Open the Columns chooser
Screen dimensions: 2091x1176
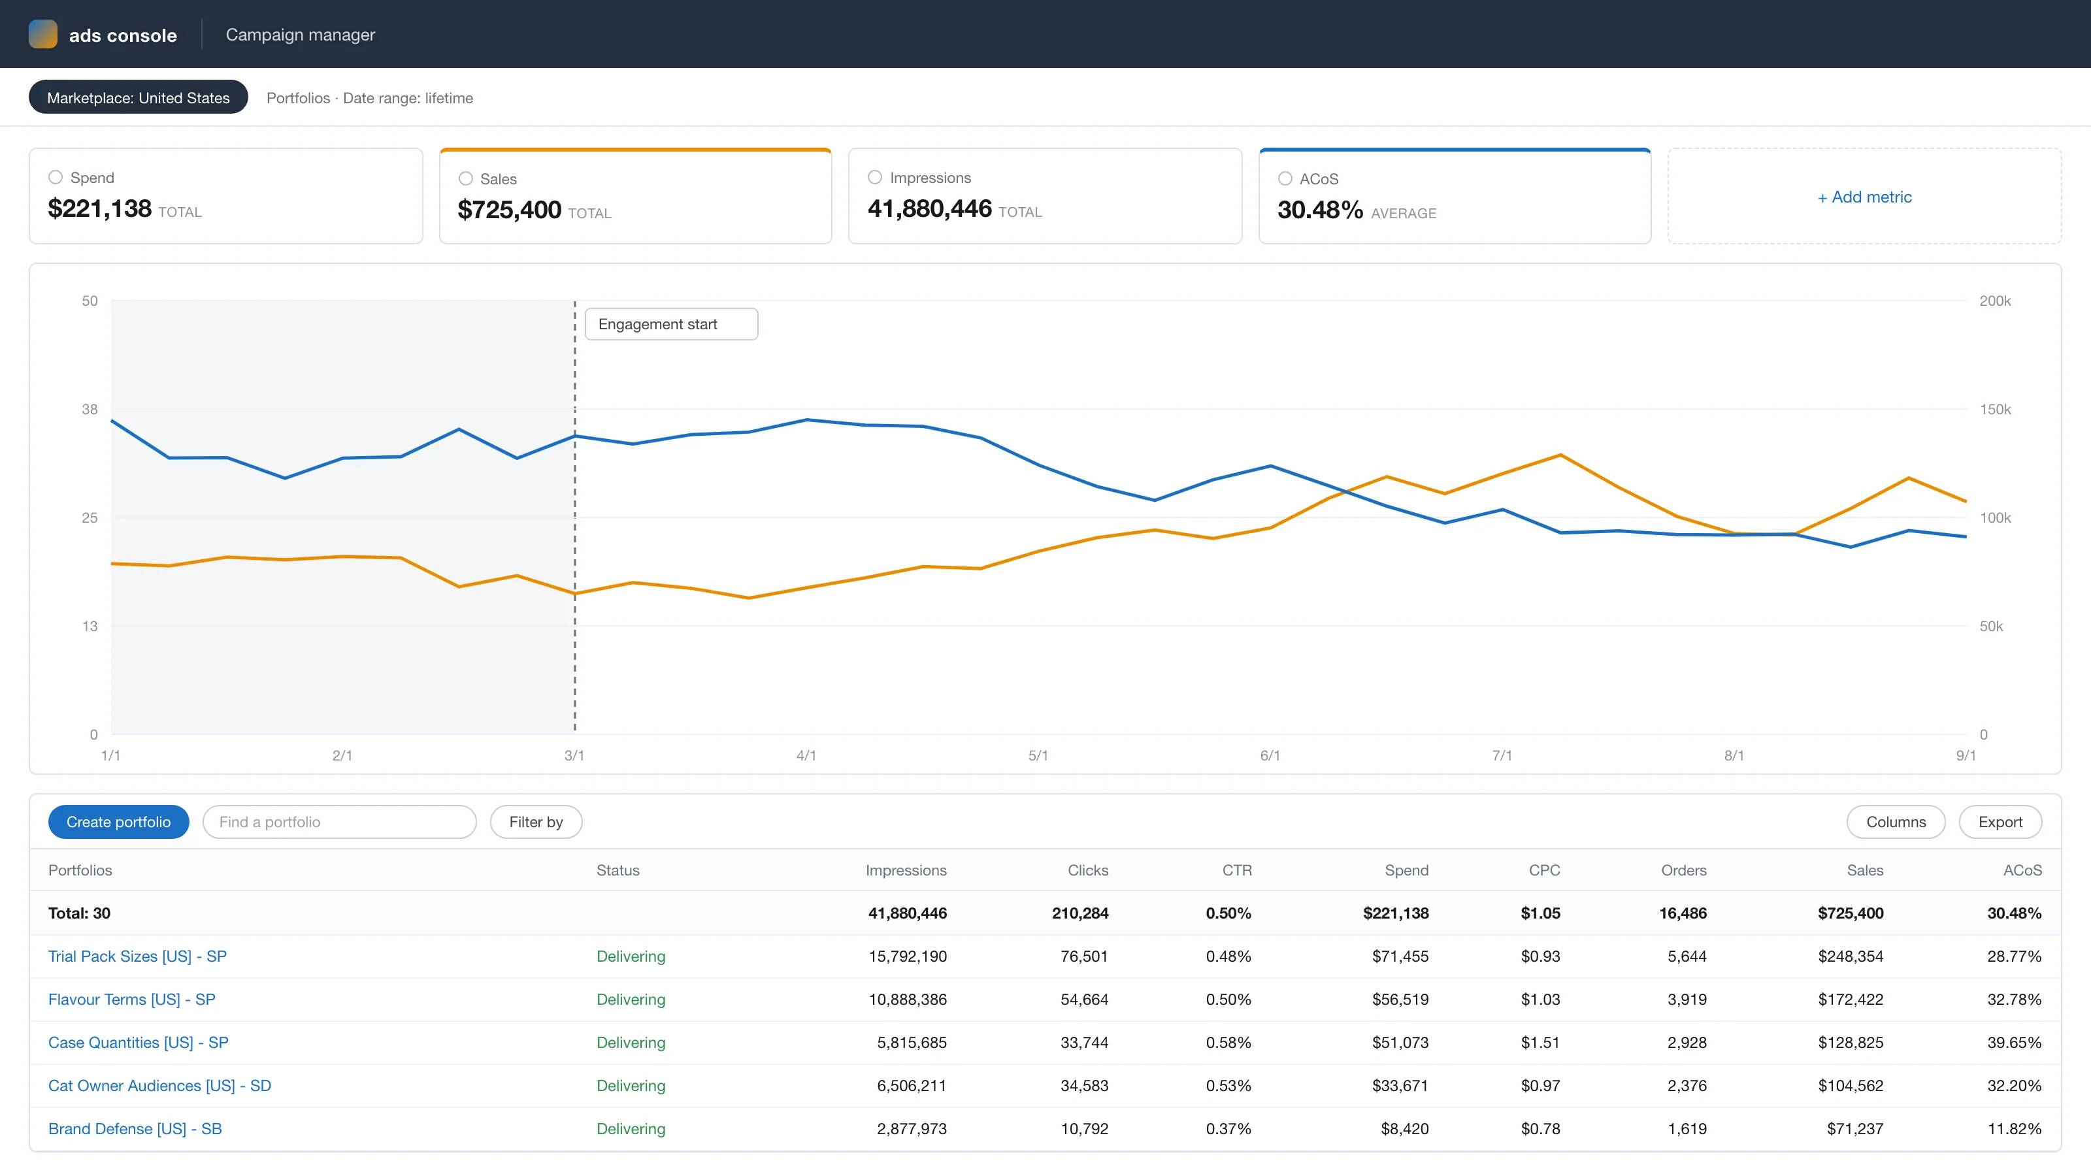(x=1896, y=821)
